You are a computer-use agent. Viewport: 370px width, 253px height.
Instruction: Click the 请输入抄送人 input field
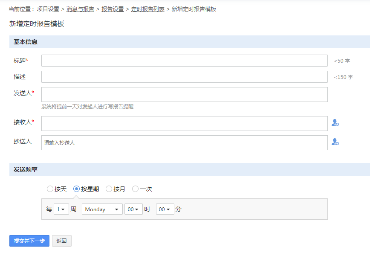[x=185, y=142]
